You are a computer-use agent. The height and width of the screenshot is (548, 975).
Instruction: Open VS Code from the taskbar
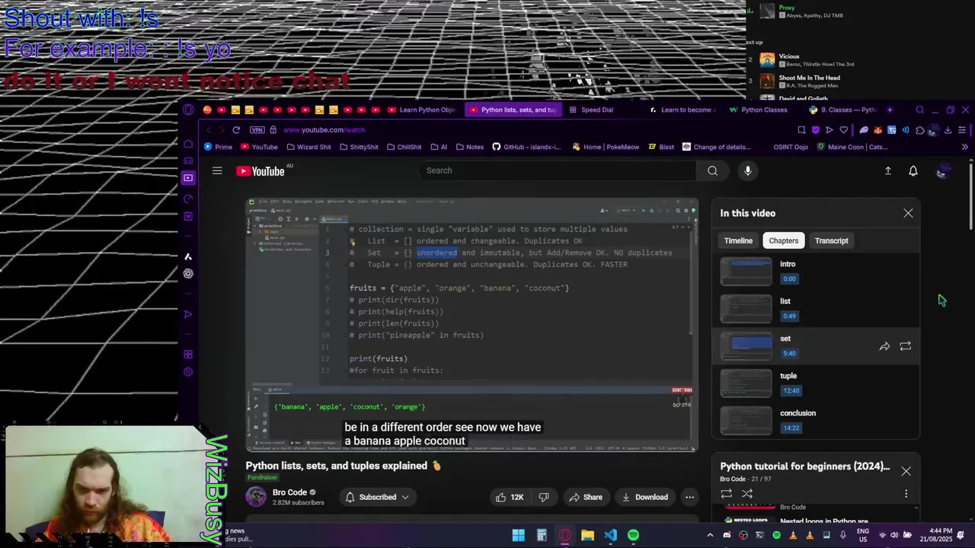[x=610, y=535]
